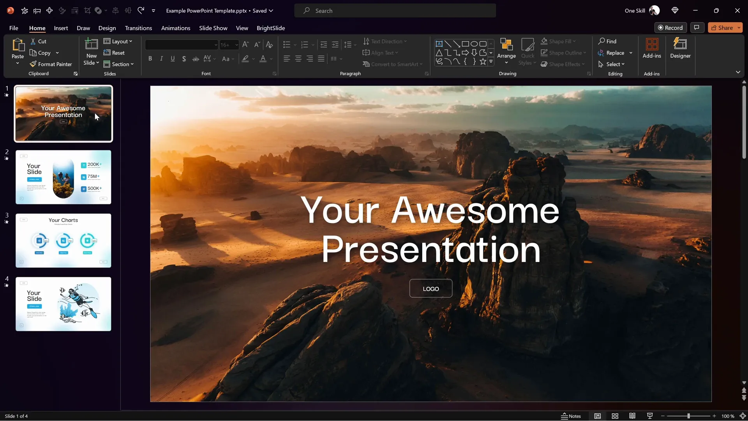Switch to the BrightSlide tab
Viewport: 748px width, 421px height.
(271, 28)
